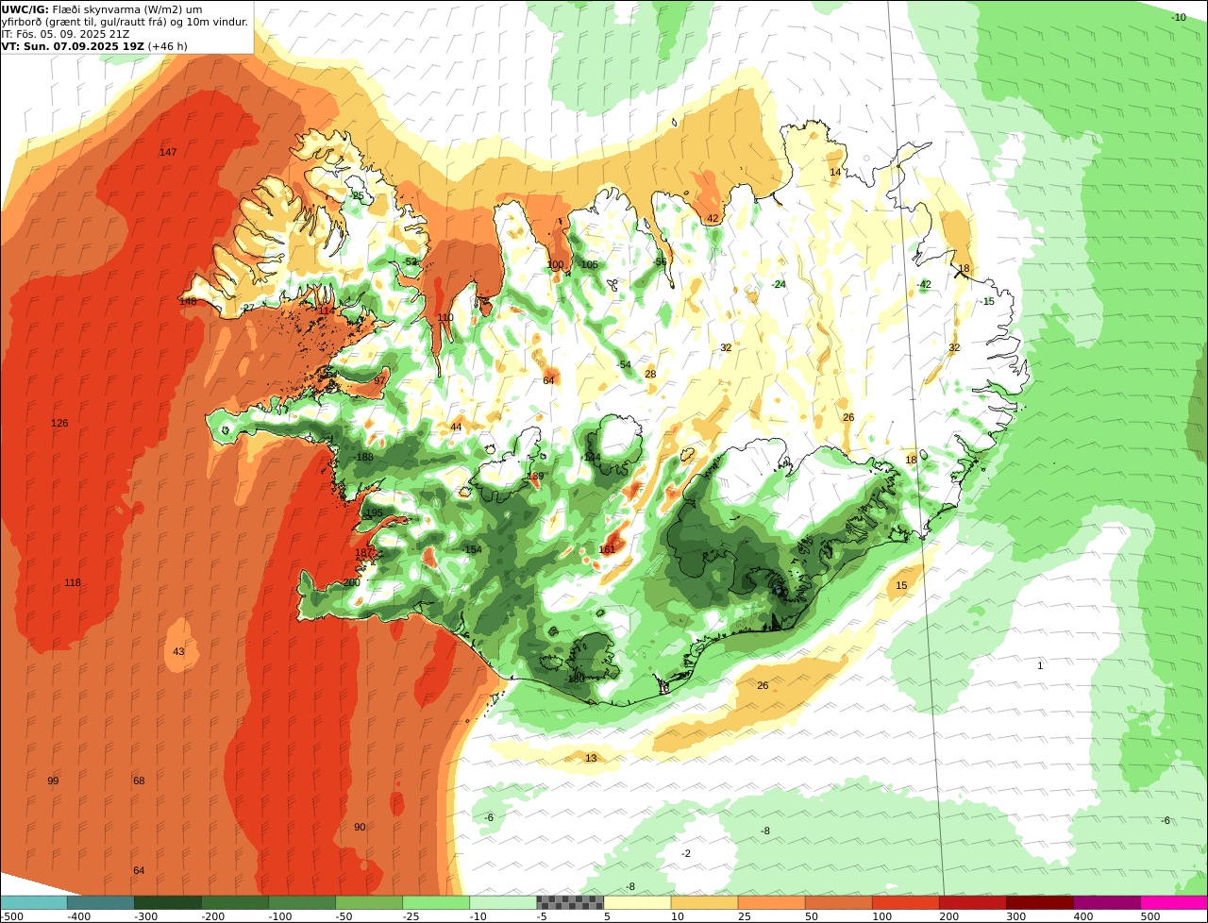The image size is (1208, 923).
Task: Click the map value "105"
Action: click(590, 264)
